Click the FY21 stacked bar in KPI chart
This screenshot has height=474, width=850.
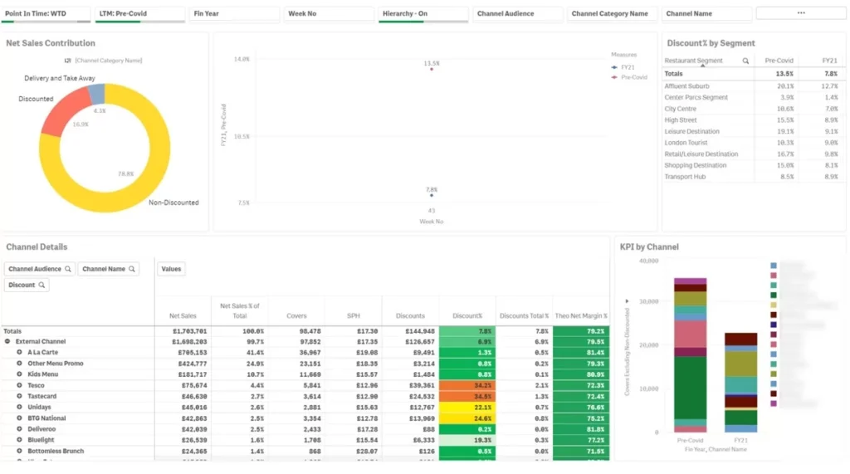[x=740, y=383]
